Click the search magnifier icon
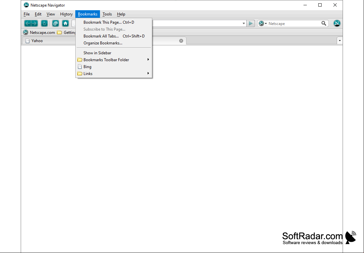The height and width of the screenshot is (253, 364). pos(324,23)
